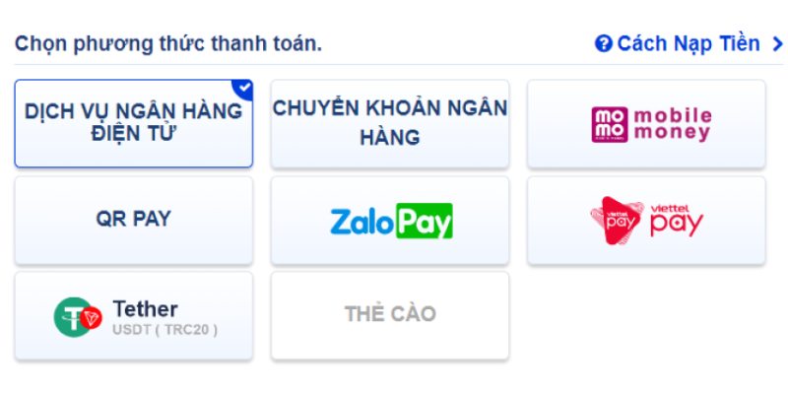
Task: Click the MoMo logo icon
Action: [x=608, y=124]
